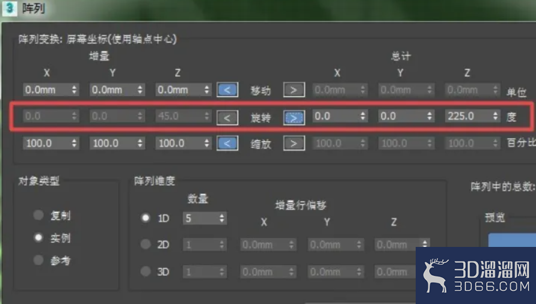Select the 实例 (Instance) object type radio

[x=39, y=237]
